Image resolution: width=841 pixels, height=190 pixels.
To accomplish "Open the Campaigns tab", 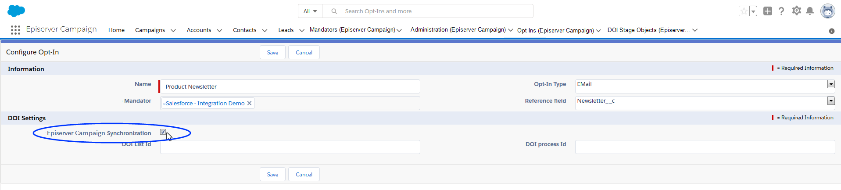I will point(150,30).
